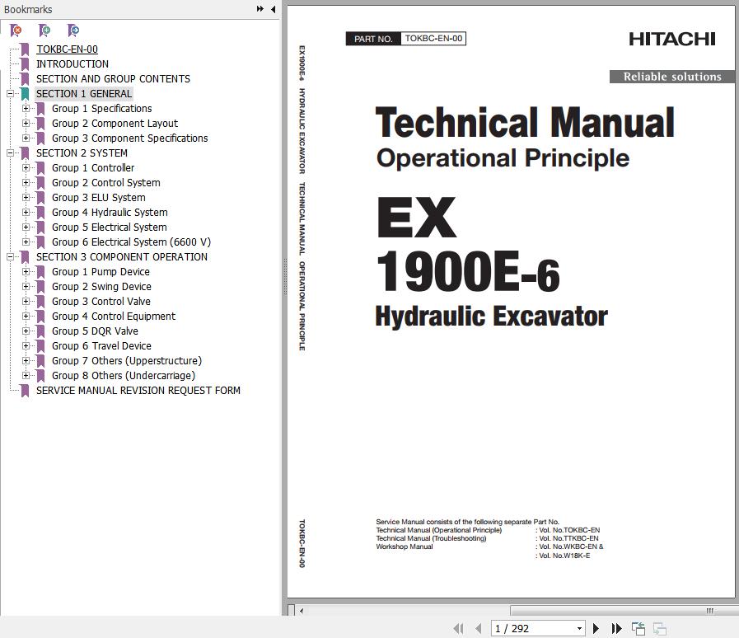Image resolution: width=739 pixels, height=638 pixels.
Task: Click bookmark icon beside Group 3 ELU System
Action: (x=41, y=198)
